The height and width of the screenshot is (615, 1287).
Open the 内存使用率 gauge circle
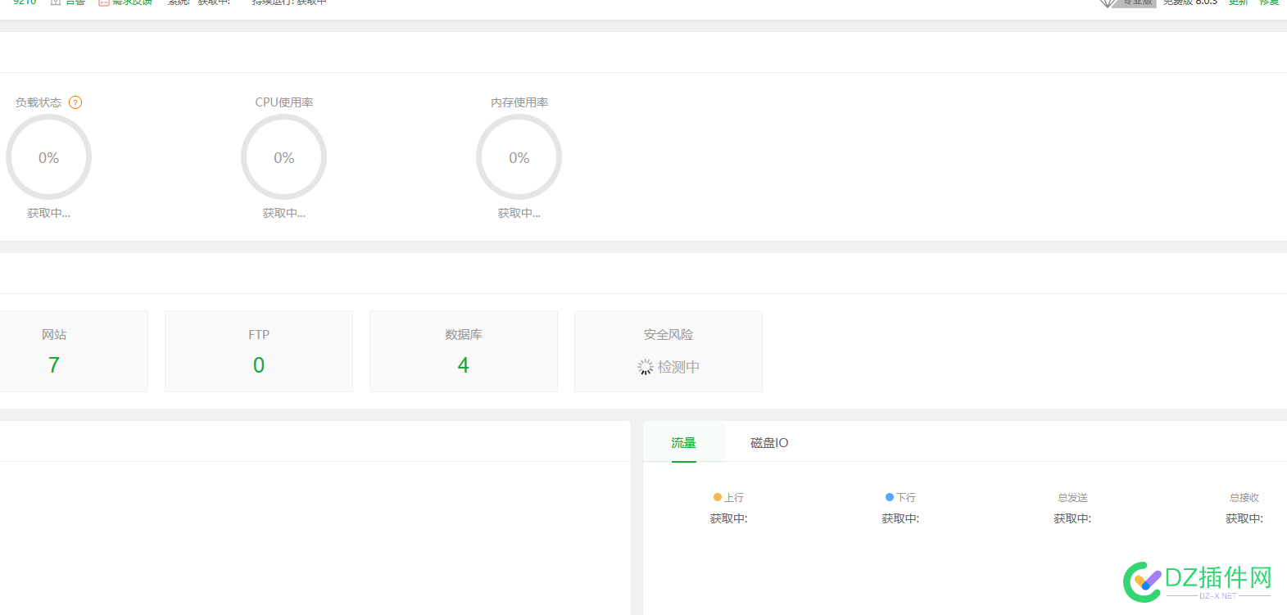519,157
